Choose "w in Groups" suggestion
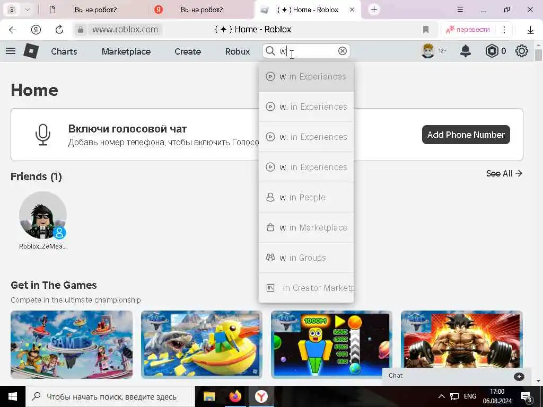The image size is (543, 407). (x=306, y=258)
